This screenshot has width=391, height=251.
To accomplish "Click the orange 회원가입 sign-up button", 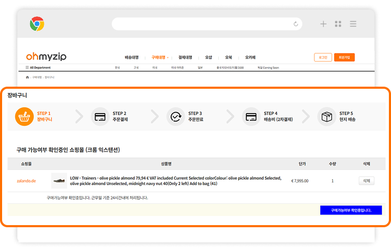I will [x=344, y=57].
